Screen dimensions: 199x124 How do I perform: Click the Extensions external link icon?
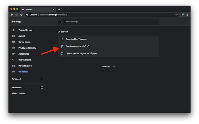pos(42,87)
